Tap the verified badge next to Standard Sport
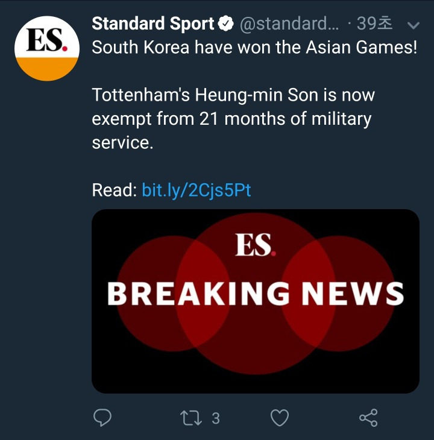Image resolution: width=434 pixels, height=440 pixels. [x=226, y=24]
